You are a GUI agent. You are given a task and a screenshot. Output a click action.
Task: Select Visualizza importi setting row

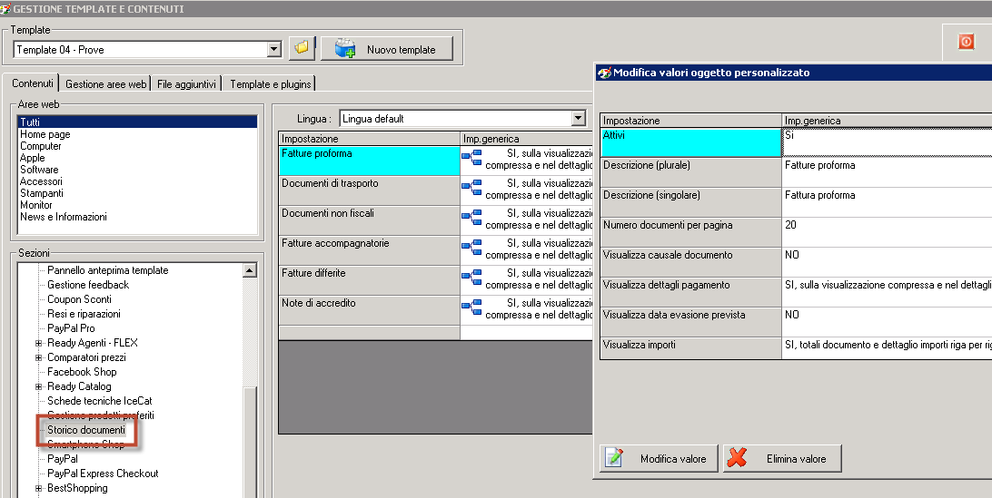coord(690,348)
